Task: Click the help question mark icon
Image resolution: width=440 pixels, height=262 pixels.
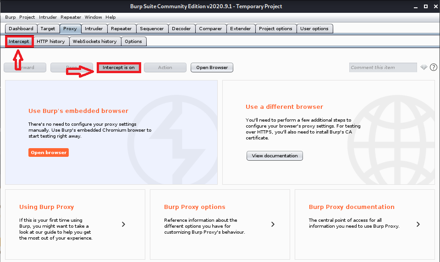Action: point(433,67)
